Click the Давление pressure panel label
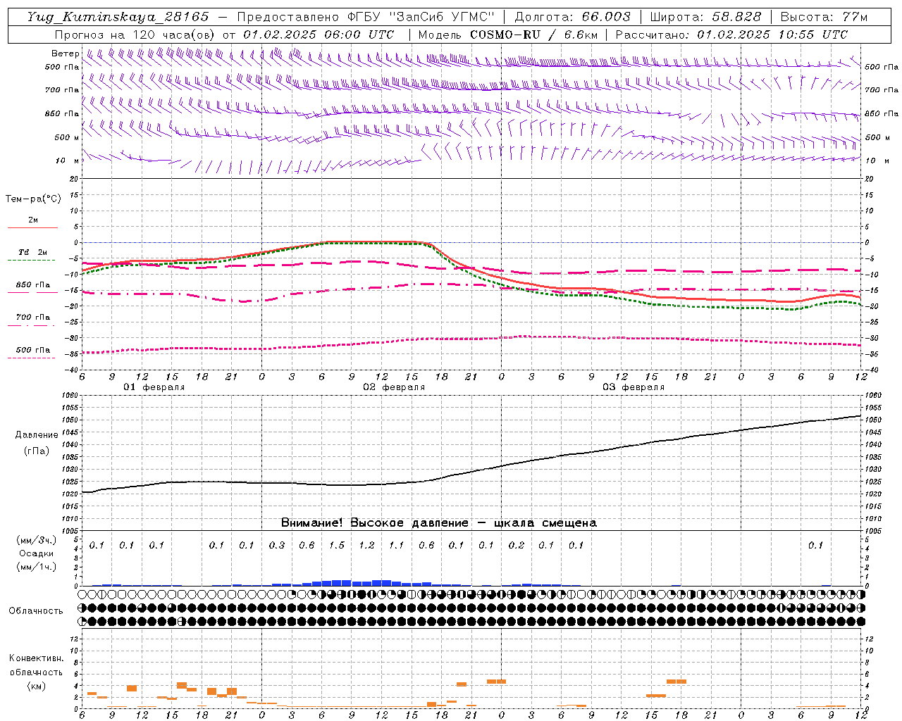 tap(37, 435)
